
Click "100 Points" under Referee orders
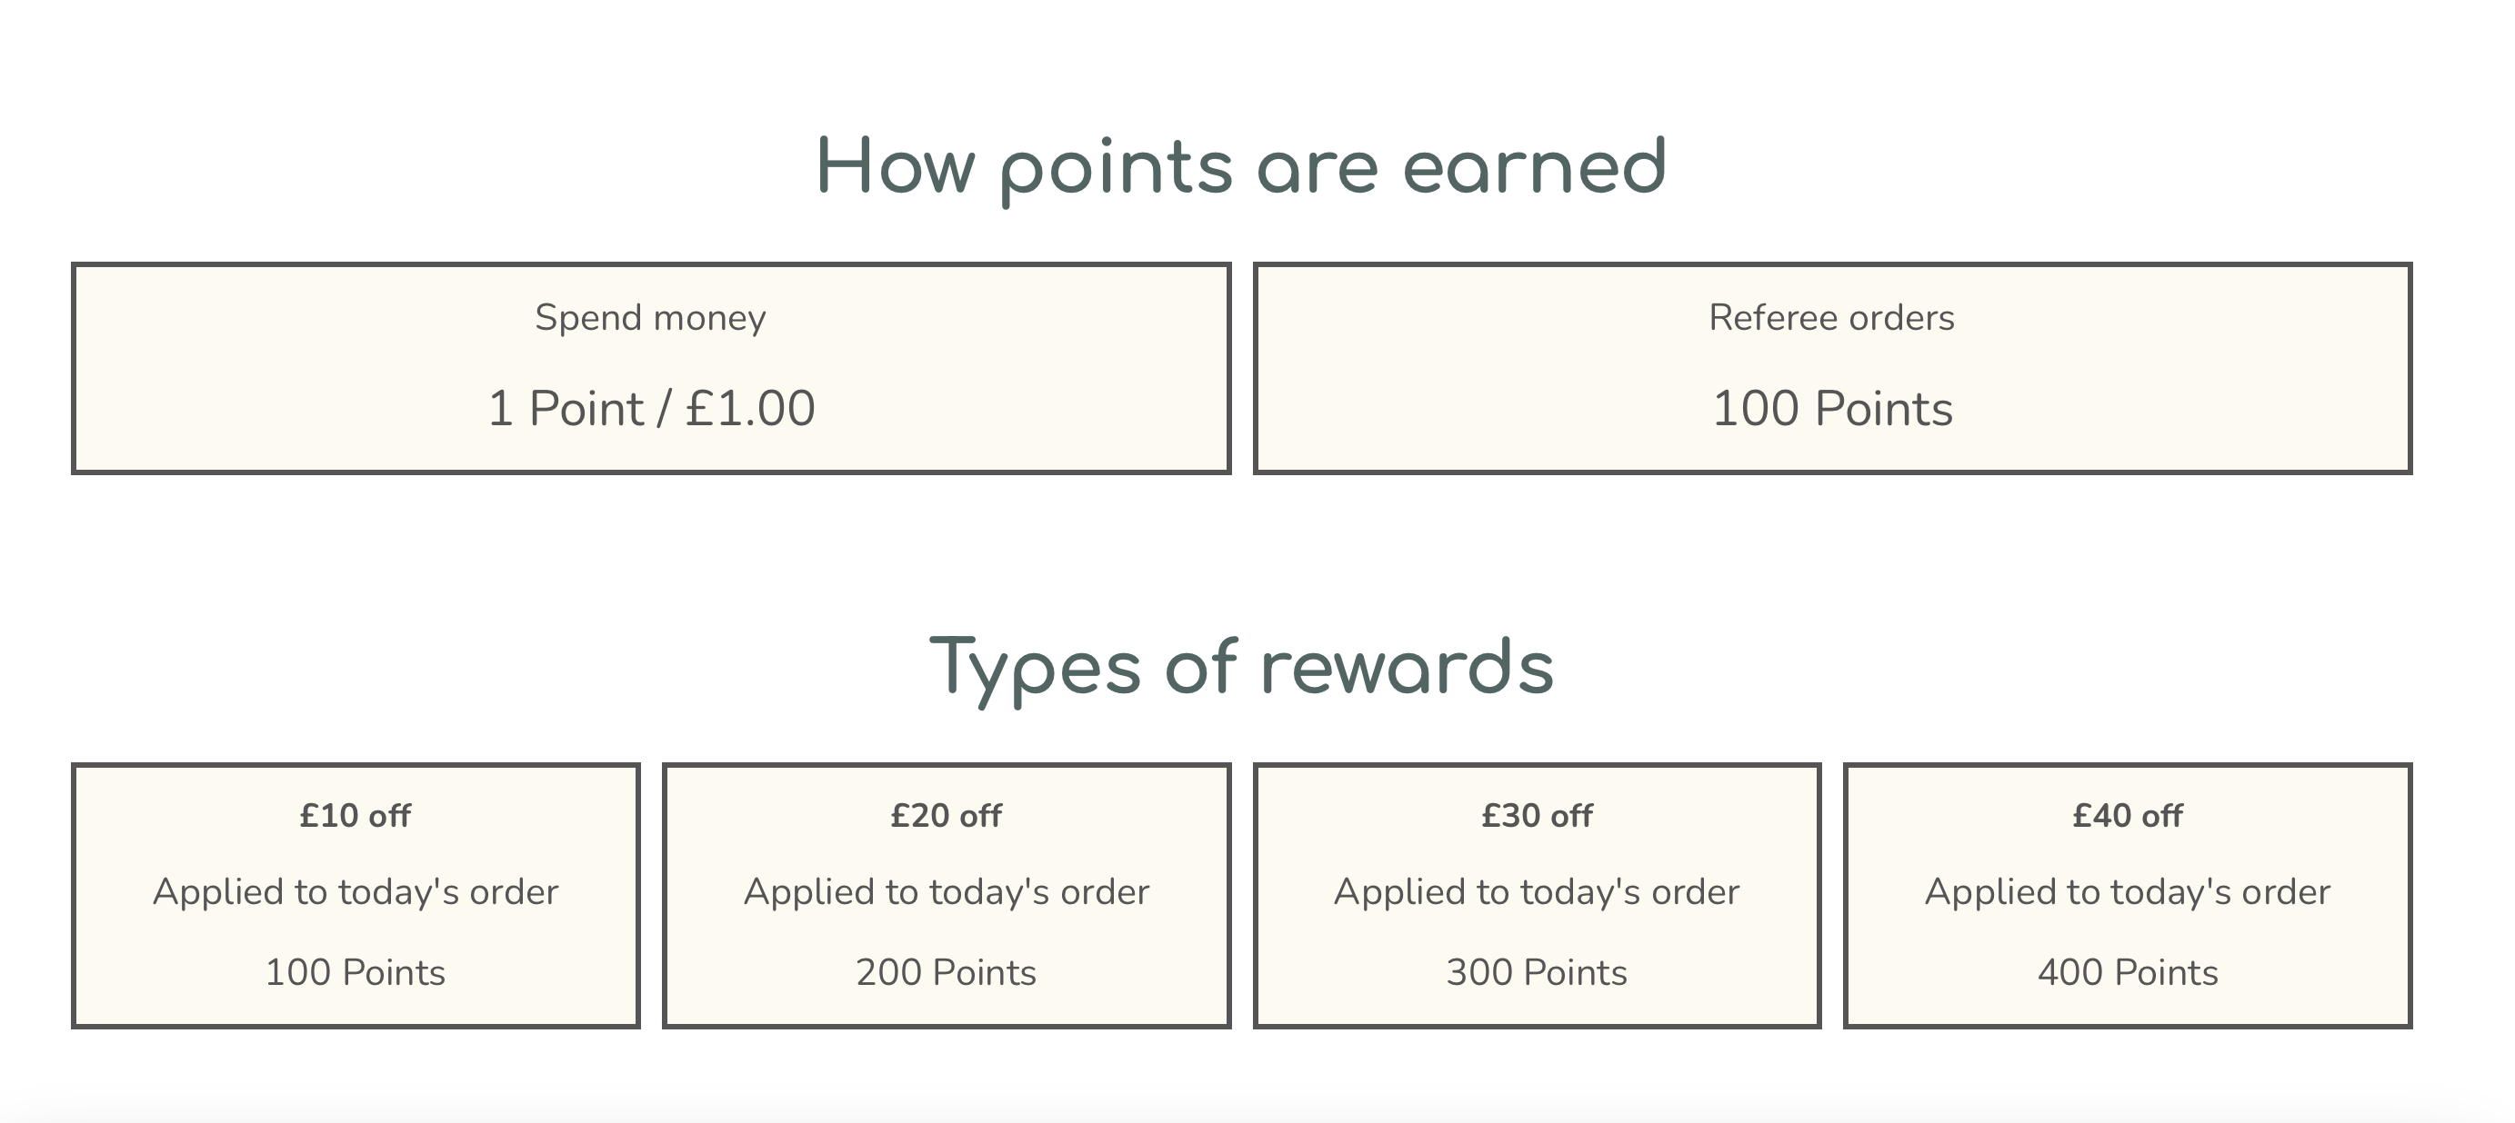click(x=1832, y=408)
